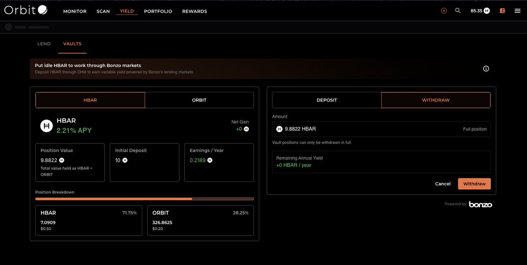
Task: Click the Position Value card
Action: click(70, 162)
